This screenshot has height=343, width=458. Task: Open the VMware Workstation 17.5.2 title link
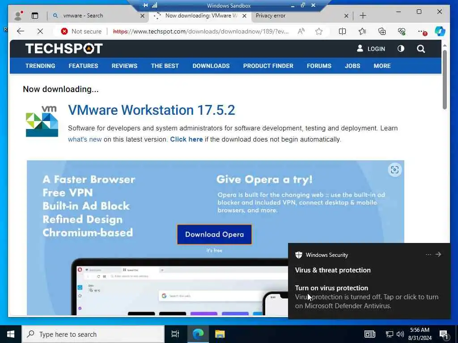[x=151, y=110]
